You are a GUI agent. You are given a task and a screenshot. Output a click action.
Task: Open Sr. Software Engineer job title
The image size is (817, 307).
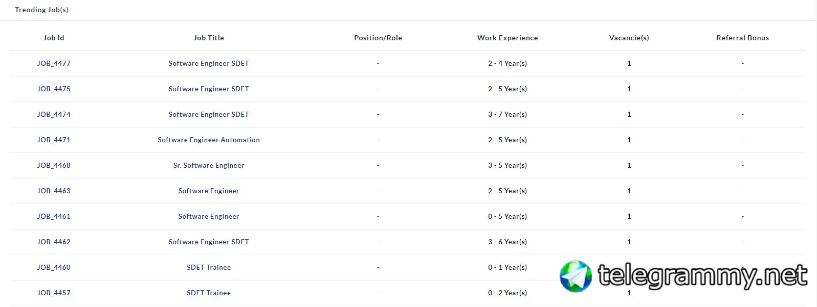(x=209, y=165)
